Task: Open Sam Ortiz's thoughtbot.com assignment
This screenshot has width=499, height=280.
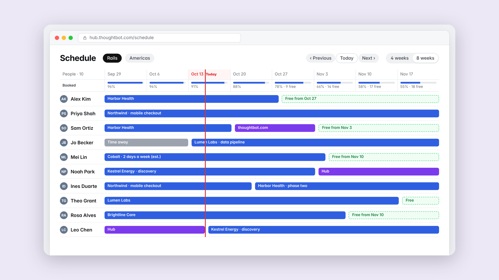Action: [x=275, y=128]
